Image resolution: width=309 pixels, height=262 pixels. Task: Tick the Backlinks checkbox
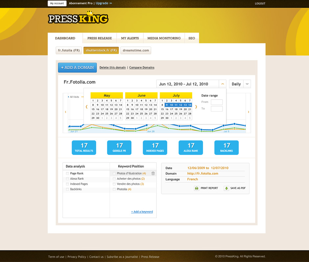point(67,189)
